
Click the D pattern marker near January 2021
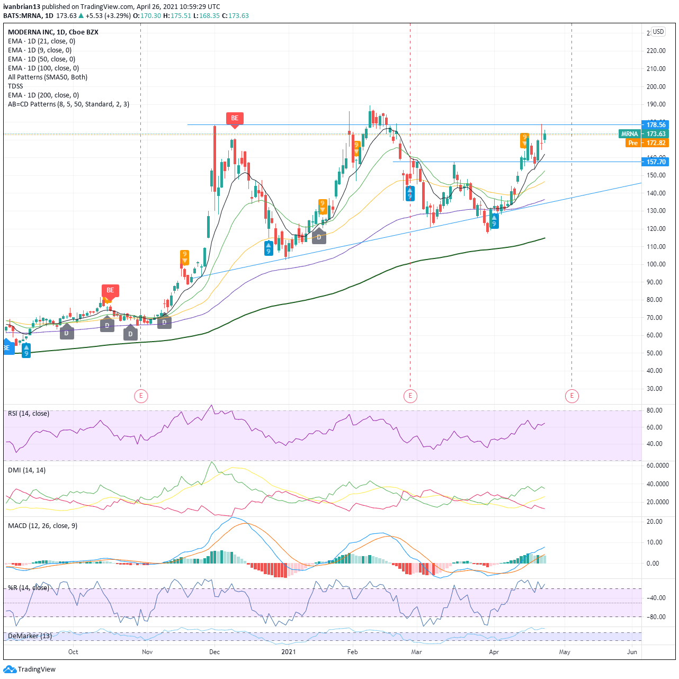[319, 237]
